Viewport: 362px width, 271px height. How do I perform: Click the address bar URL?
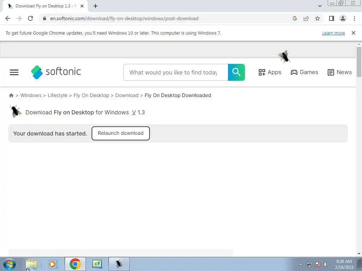click(x=124, y=18)
